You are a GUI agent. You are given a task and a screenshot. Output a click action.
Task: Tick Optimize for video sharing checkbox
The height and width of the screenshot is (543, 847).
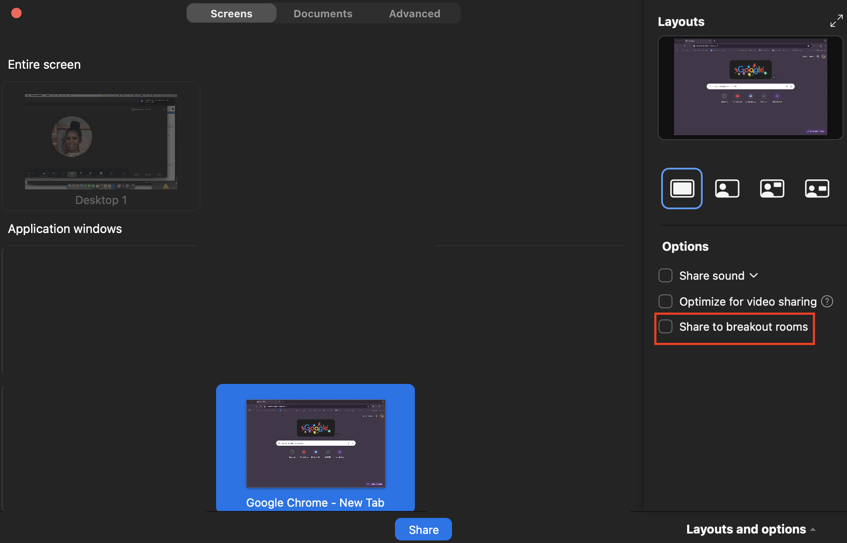coord(665,301)
